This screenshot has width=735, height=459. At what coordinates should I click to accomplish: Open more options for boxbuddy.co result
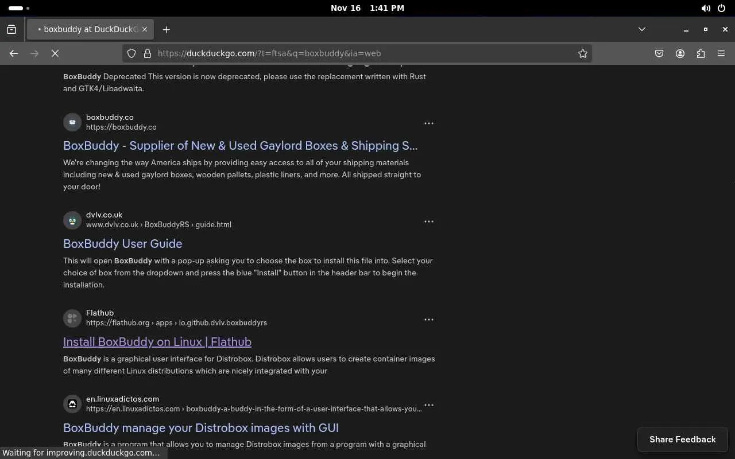pyautogui.click(x=428, y=123)
